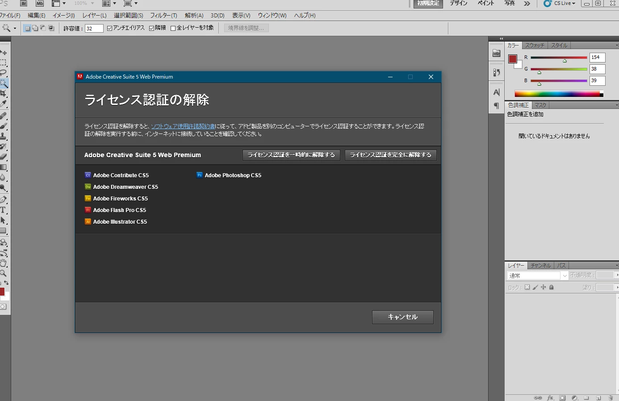Switch to the デザイン workspace

(459, 4)
